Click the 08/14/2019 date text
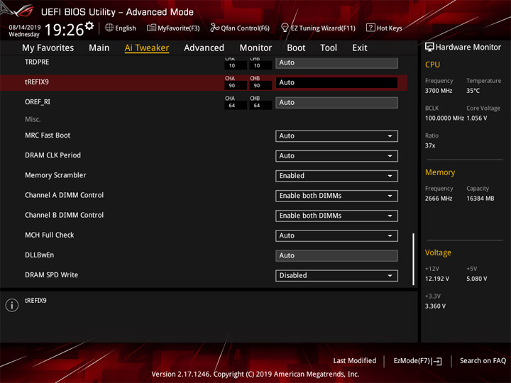Viewport: 511px width, 383px height. click(x=24, y=27)
